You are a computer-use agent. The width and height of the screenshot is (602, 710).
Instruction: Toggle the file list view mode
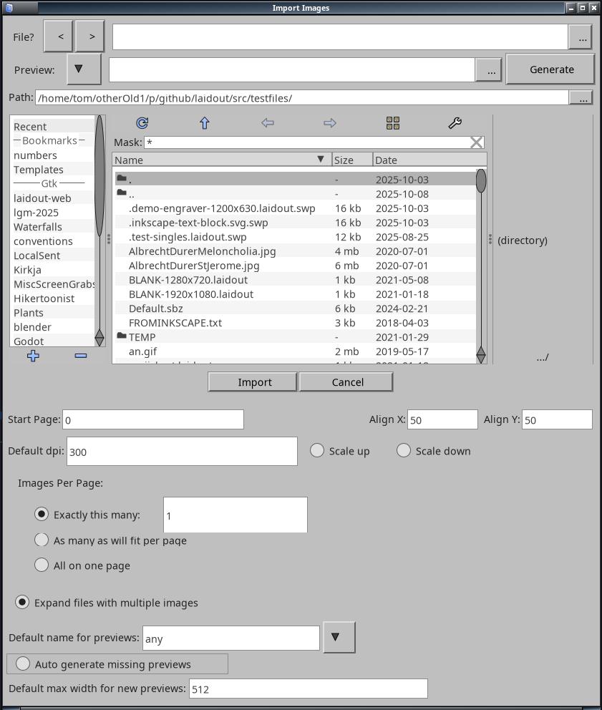point(392,123)
